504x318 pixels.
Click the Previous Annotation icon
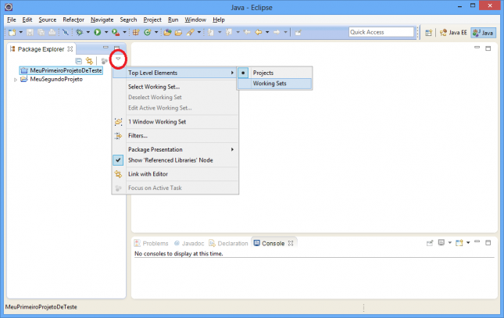229,32
